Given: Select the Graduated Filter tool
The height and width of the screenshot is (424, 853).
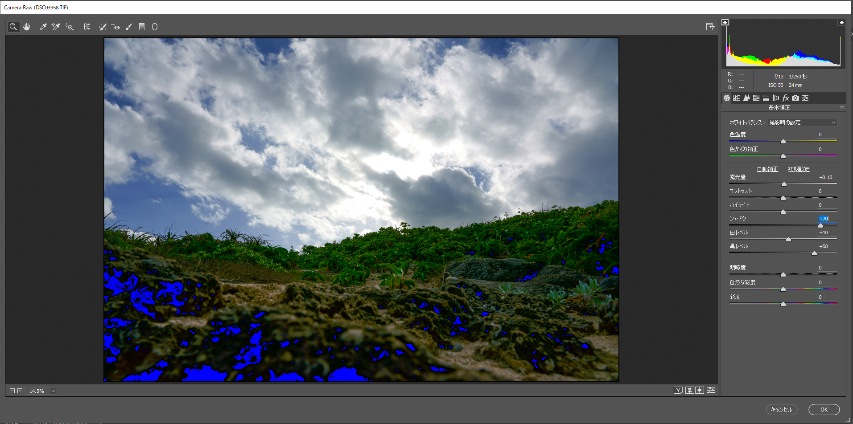Looking at the screenshot, I should coord(142,27).
